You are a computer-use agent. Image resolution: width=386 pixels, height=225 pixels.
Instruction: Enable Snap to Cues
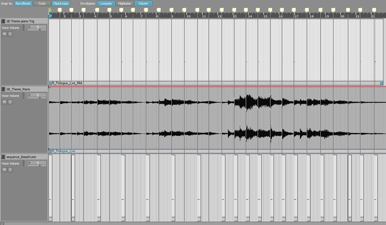click(42, 4)
